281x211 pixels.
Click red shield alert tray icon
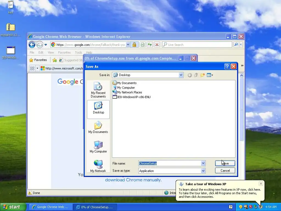coord(251,207)
